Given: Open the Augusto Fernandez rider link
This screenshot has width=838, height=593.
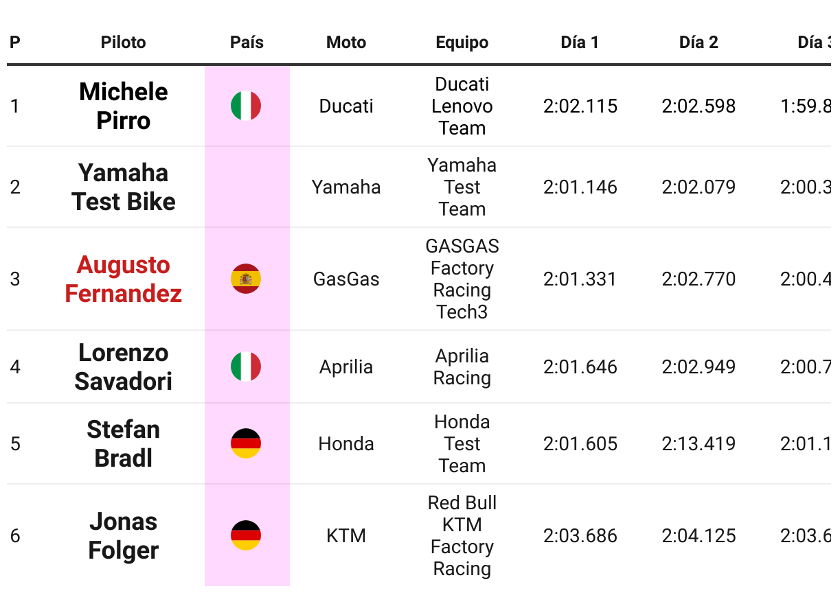Looking at the screenshot, I should tap(124, 279).
